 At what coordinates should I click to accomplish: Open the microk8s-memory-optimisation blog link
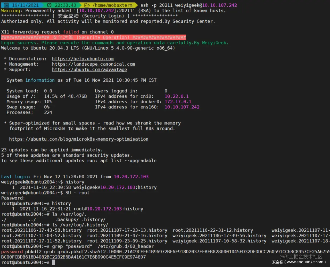[79, 139]
